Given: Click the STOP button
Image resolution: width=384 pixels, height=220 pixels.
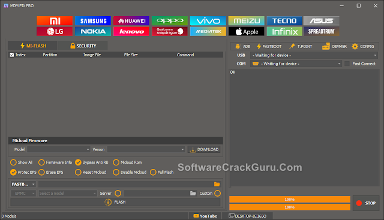Looking at the screenshot, I should 366,203.
